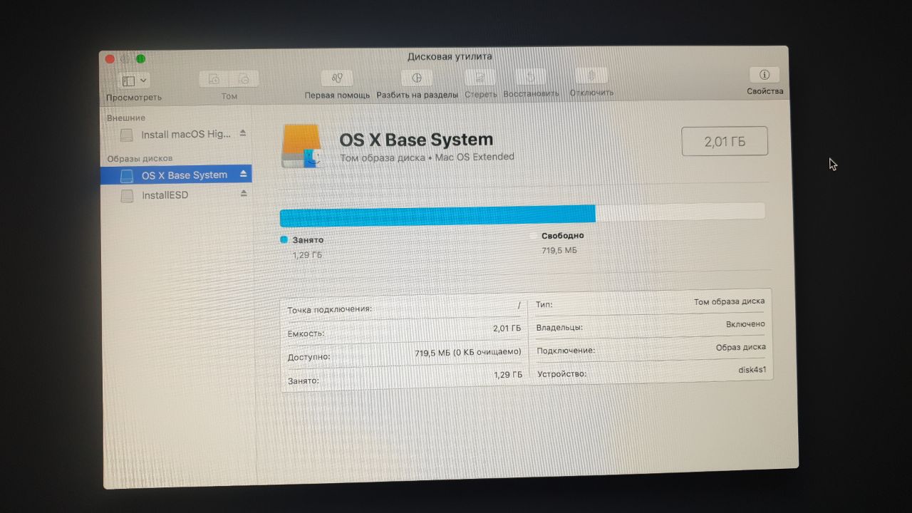Click the blue Занято legend swatch
This screenshot has height=513, width=912.
[284, 240]
